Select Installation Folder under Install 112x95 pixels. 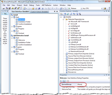tap(24, 22)
